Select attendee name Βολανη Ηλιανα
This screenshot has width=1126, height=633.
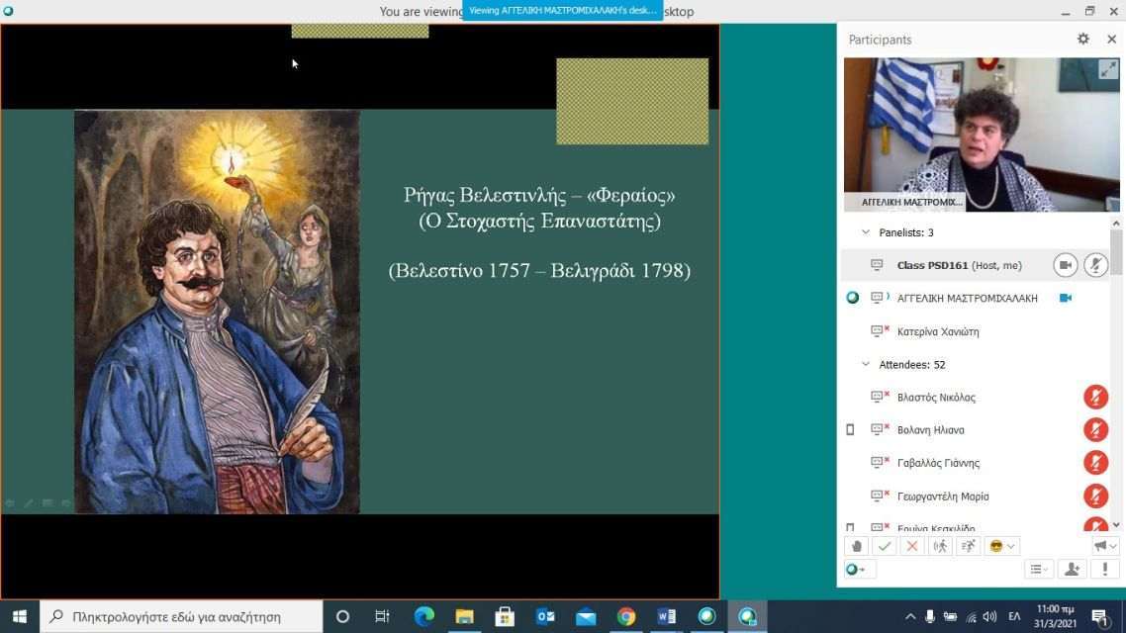click(x=931, y=430)
